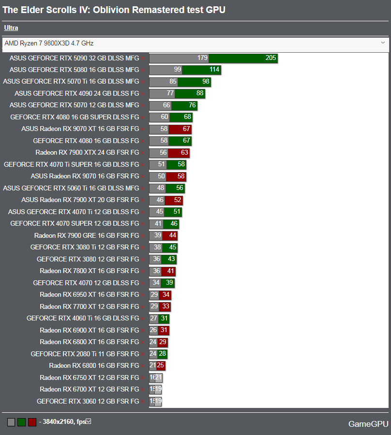Delete the GEFORCE RTX 3060 12 GB row
391x435 pixels.
[x=143, y=402]
